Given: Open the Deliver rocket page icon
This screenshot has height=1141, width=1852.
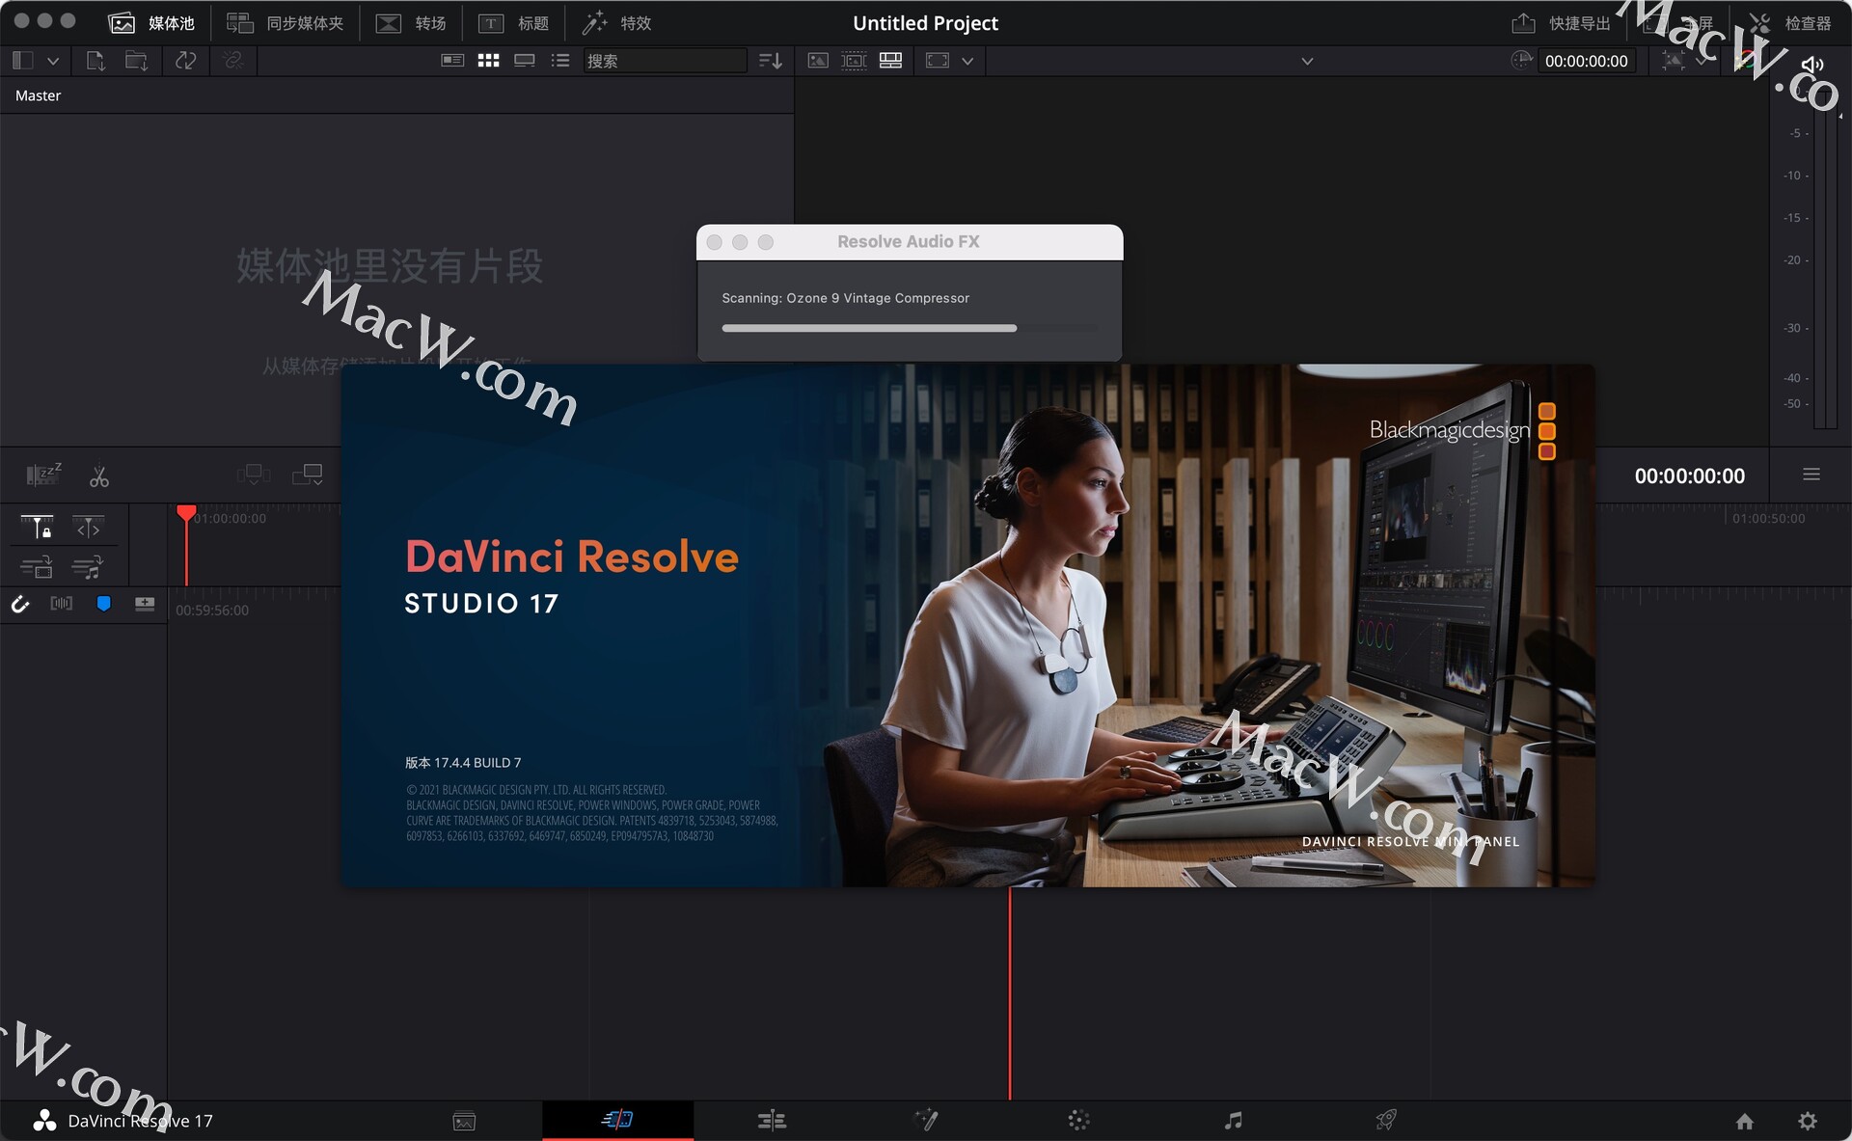Looking at the screenshot, I should pyautogui.click(x=1386, y=1120).
